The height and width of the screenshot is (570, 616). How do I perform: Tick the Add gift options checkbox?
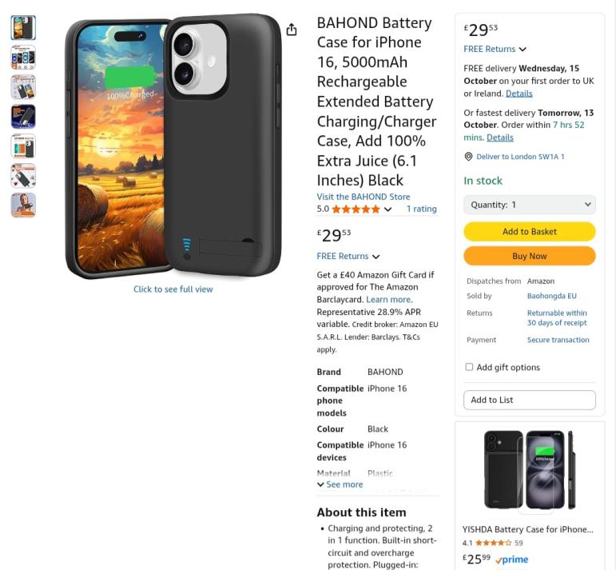click(x=469, y=367)
